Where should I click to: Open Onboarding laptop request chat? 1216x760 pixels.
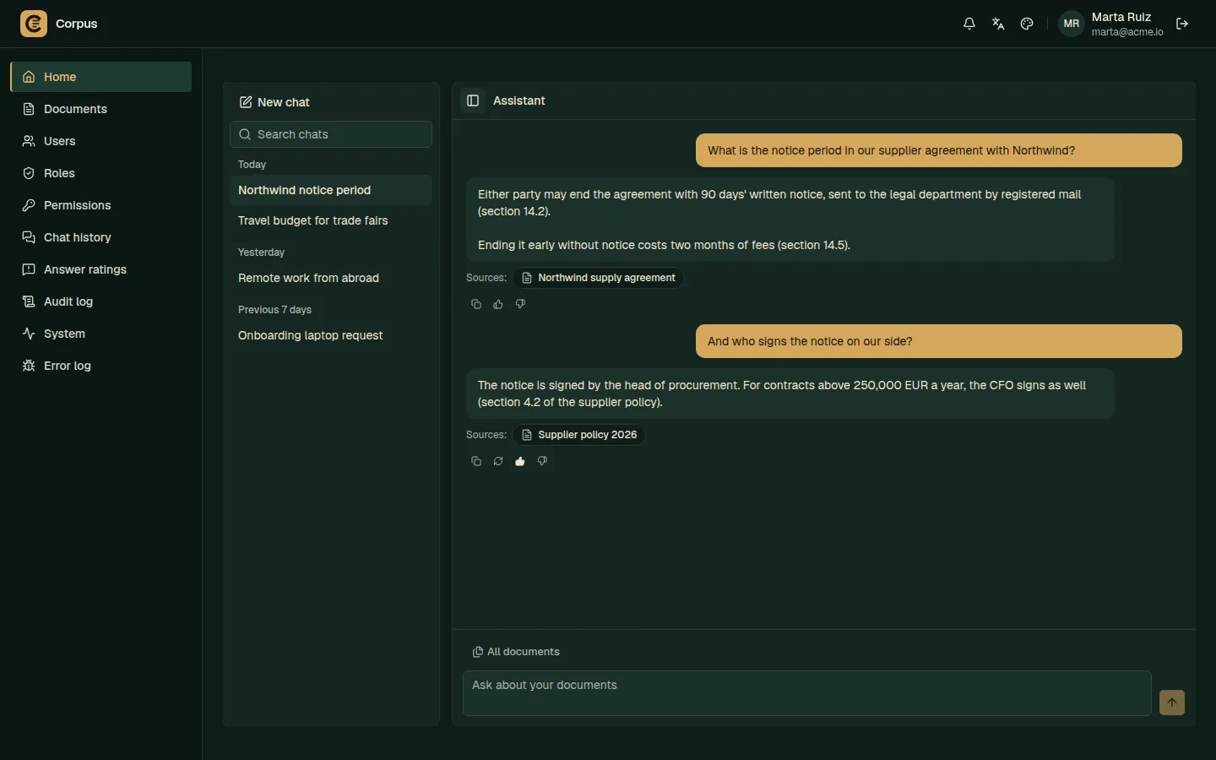tap(331, 335)
